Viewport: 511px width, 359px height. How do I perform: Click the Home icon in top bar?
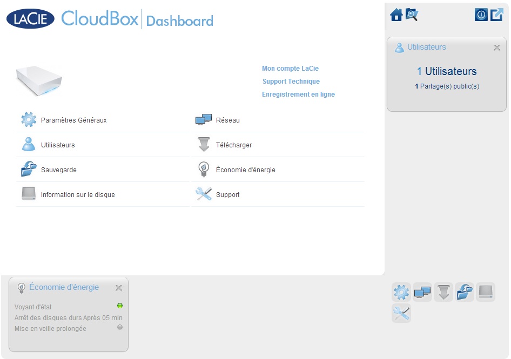coord(396,15)
